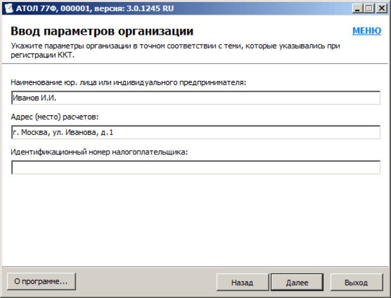Click the АТОЛ app icon in title bar
The height and width of the screenshot is (298, 391).
click(x=9, y=8)
